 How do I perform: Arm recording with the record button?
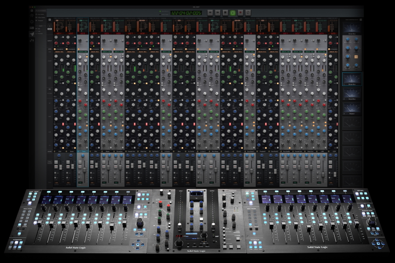click(240, 13)
